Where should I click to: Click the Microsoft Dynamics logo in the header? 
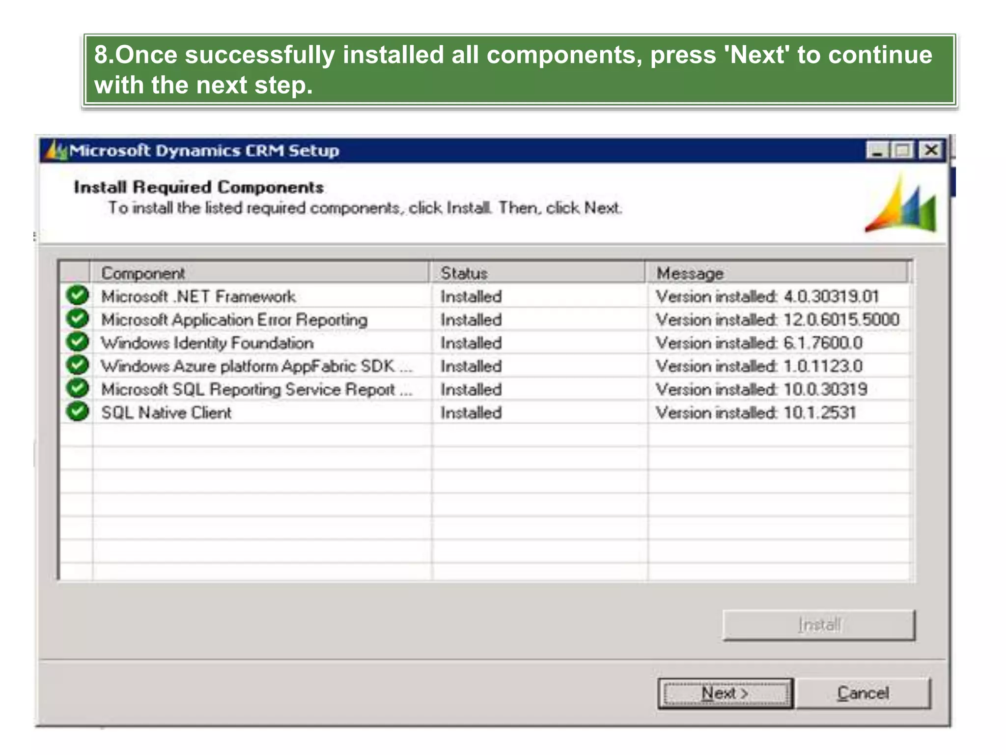(x=902, y=203)
